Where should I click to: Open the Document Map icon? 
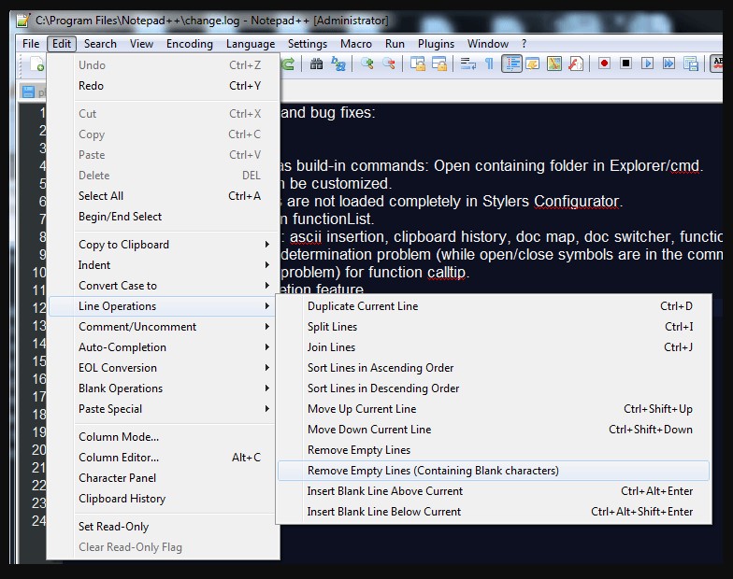[x=553, y=64]
